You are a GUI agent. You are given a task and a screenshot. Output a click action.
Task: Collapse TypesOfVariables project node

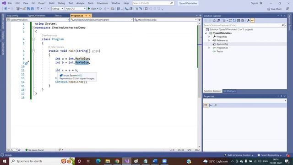pos(206,33)
